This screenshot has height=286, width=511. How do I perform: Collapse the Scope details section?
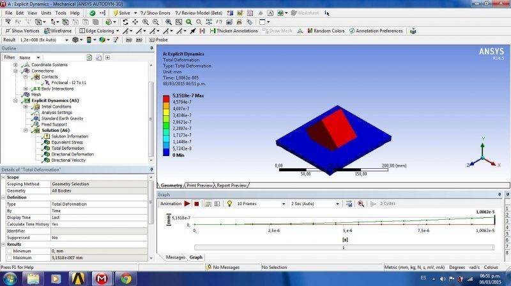click(x=3, y=178)
